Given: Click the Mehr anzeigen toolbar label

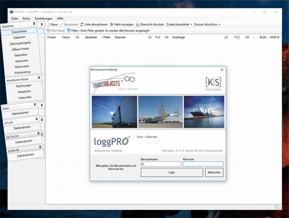Looking at the screenshot, I should [x=124, y=25].
